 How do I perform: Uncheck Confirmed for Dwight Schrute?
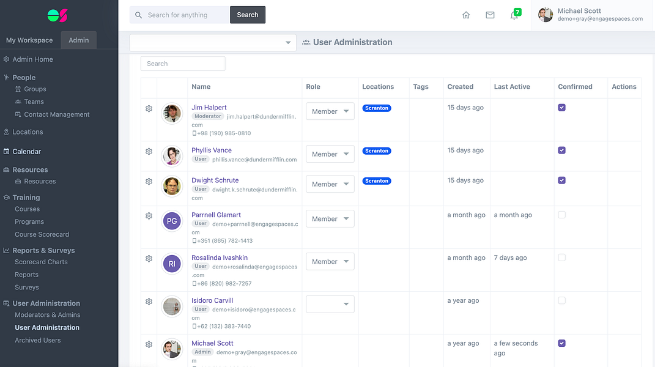coord(562,180)
